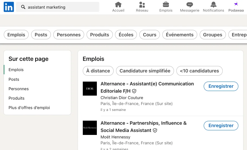Click verified badge on Dior job title

(x=134, y=91)
